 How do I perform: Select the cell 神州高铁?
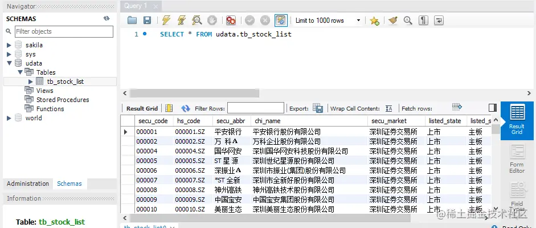tap(231, 190)
